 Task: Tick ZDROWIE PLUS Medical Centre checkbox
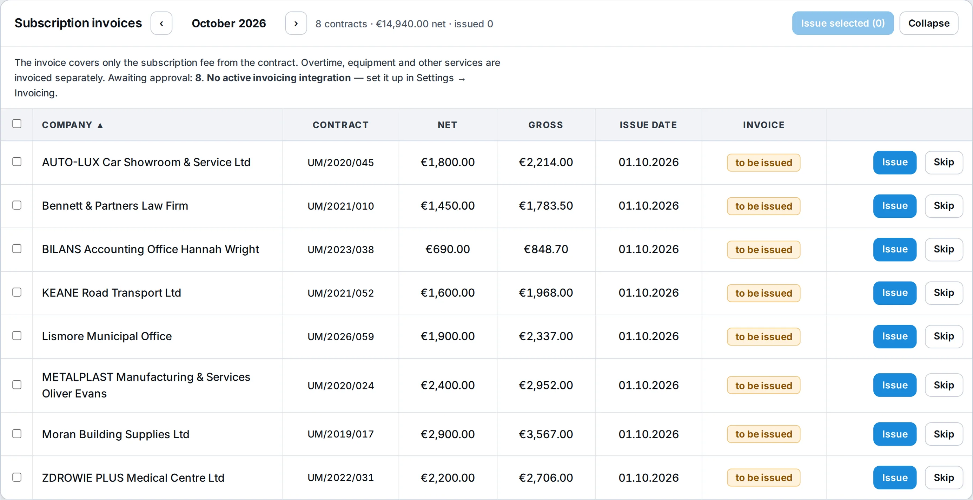click(x=16, y=477)
